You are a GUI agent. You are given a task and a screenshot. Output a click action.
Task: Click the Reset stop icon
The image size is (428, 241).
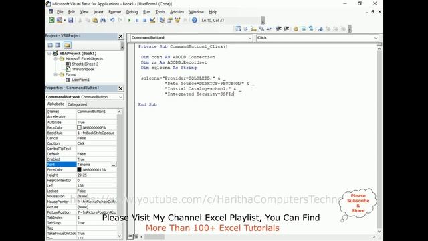[144, 20]
